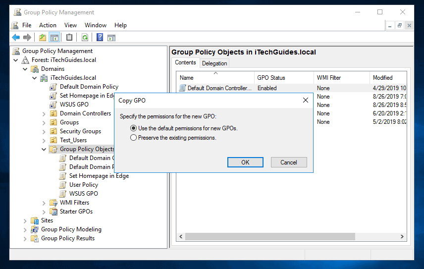Expand the Starter GPOs node

[x=44, y=212]
